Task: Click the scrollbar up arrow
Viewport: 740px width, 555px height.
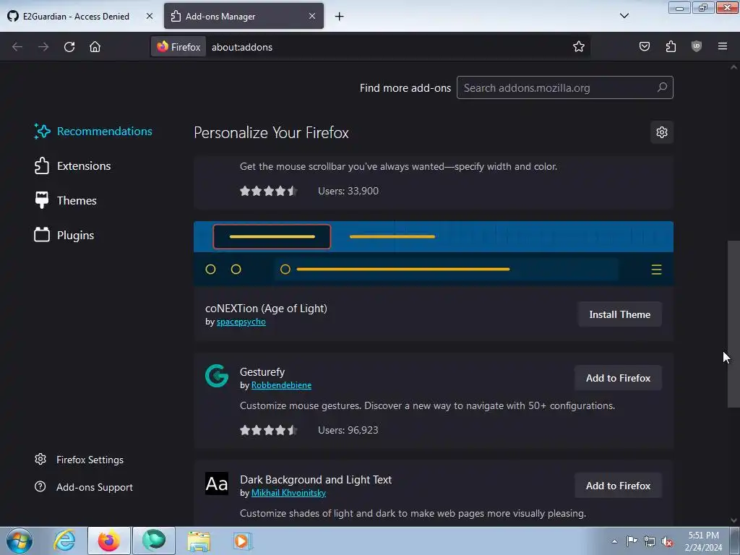Action: [733, 67]
